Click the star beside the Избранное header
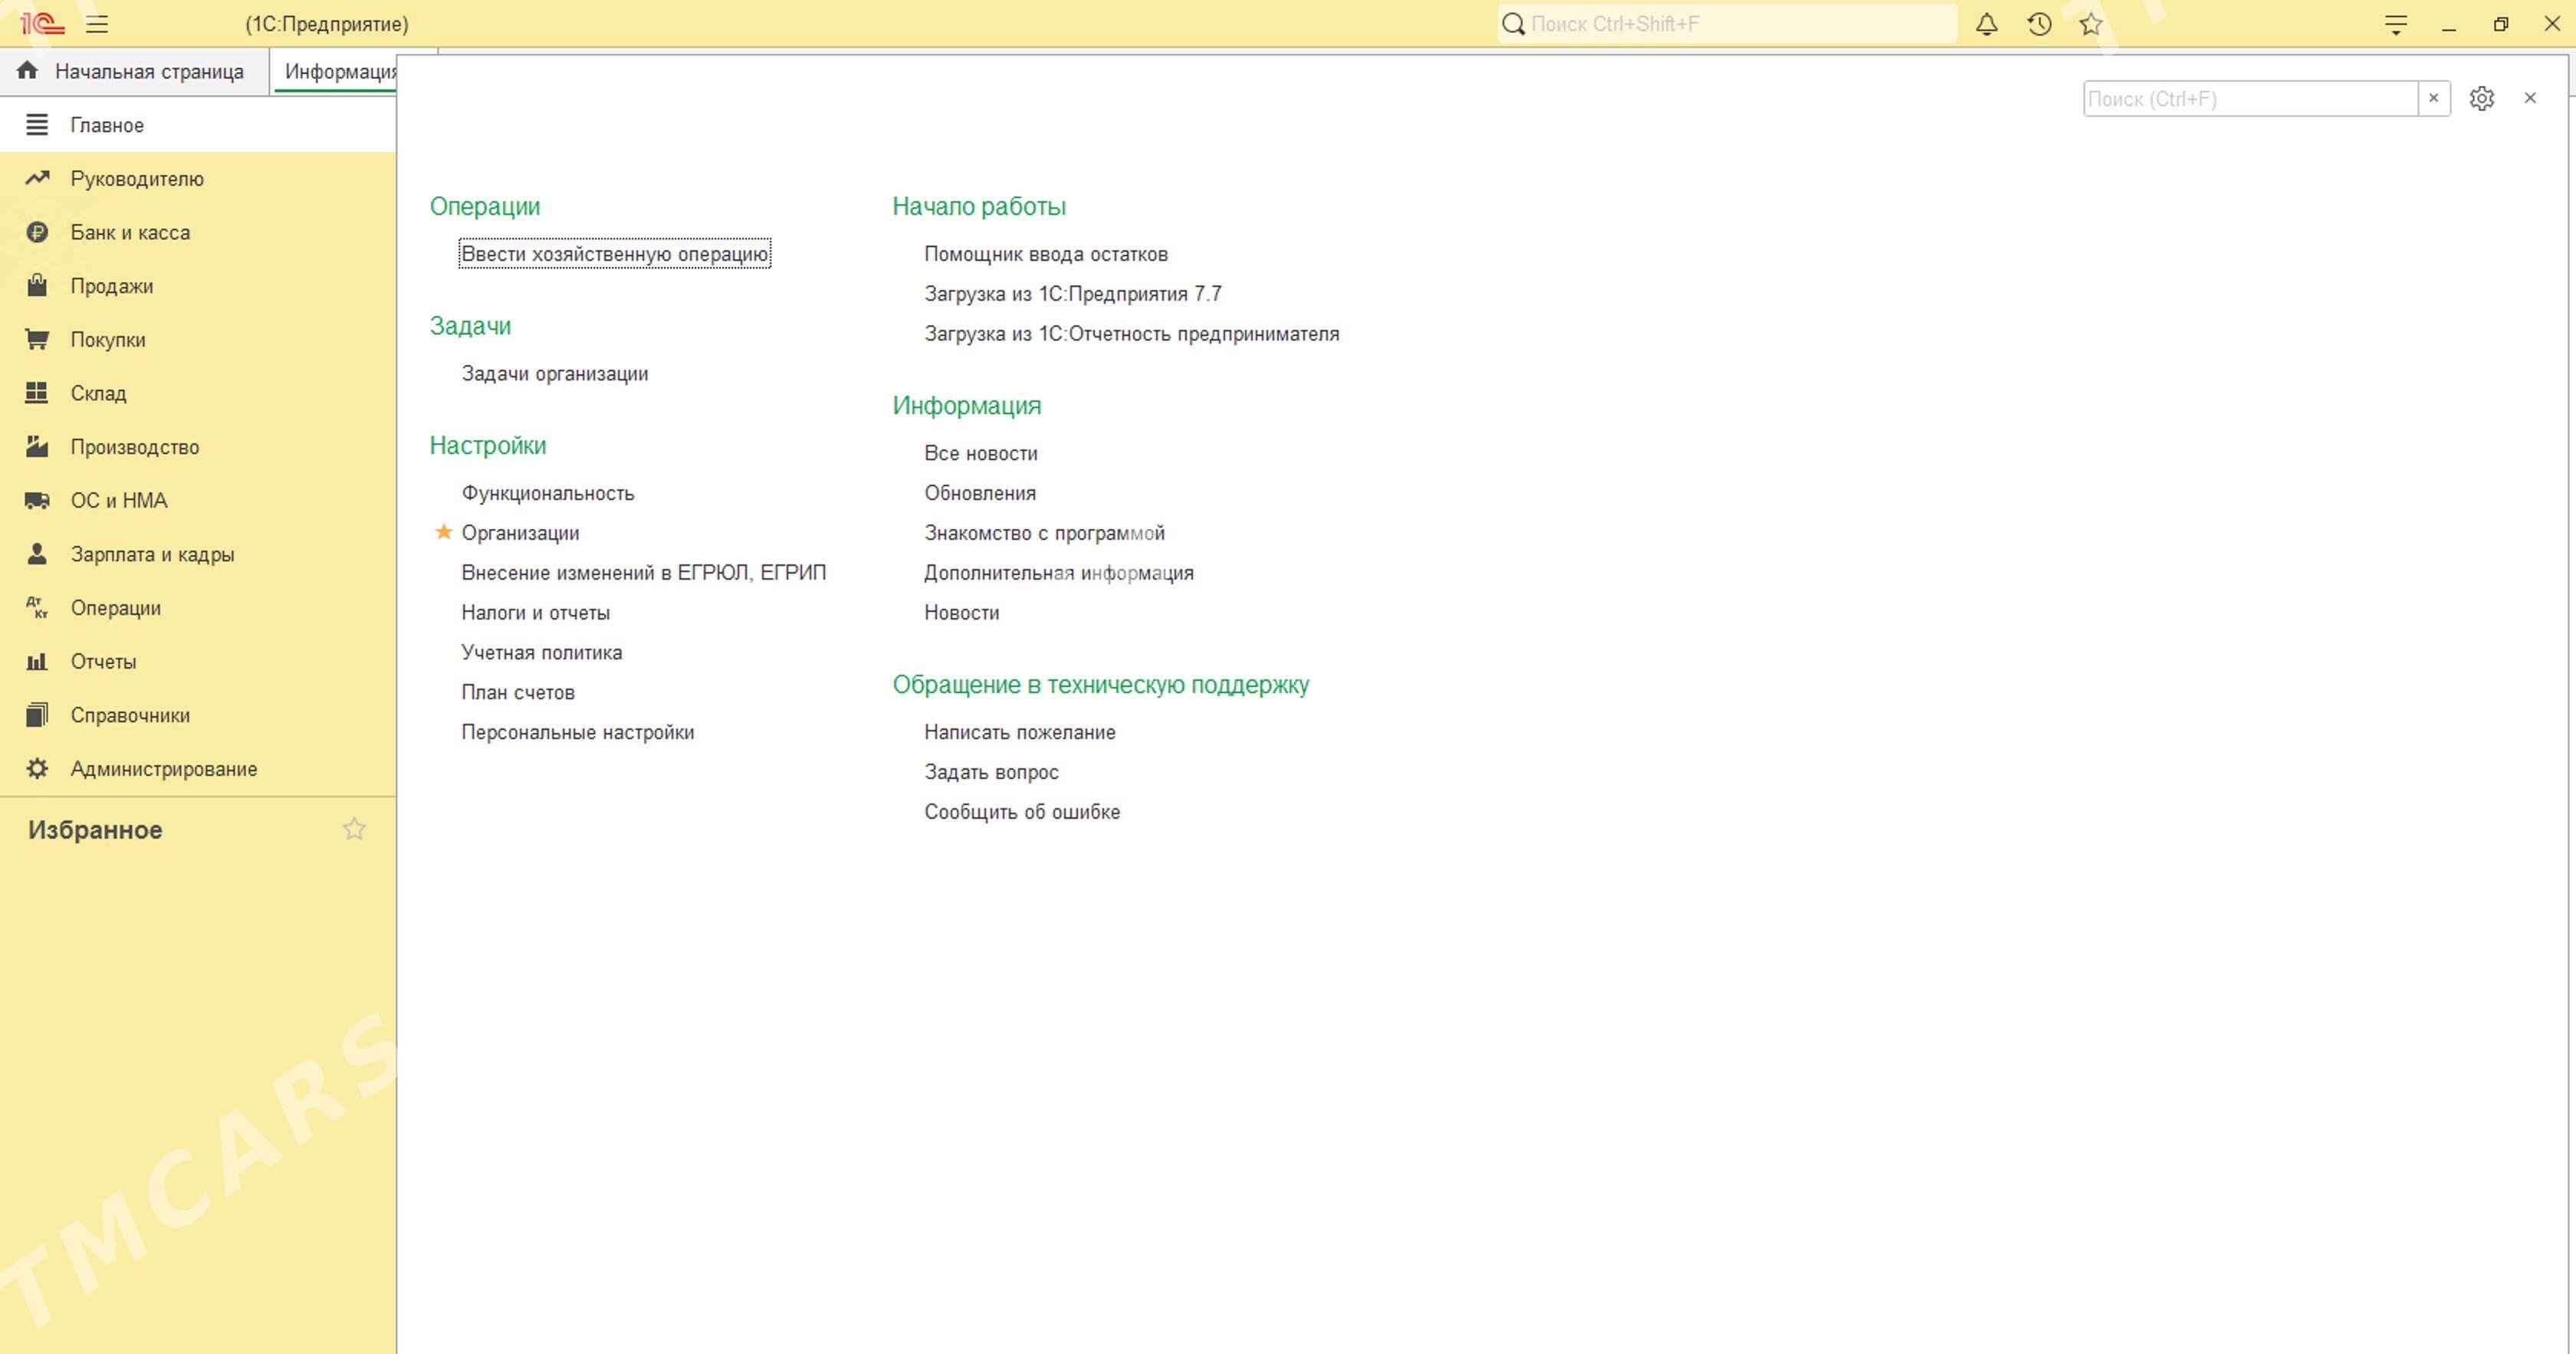 (354, 829)
